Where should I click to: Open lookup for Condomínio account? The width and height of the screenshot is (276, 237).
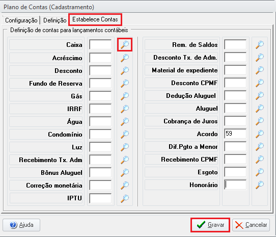[125, 134]
